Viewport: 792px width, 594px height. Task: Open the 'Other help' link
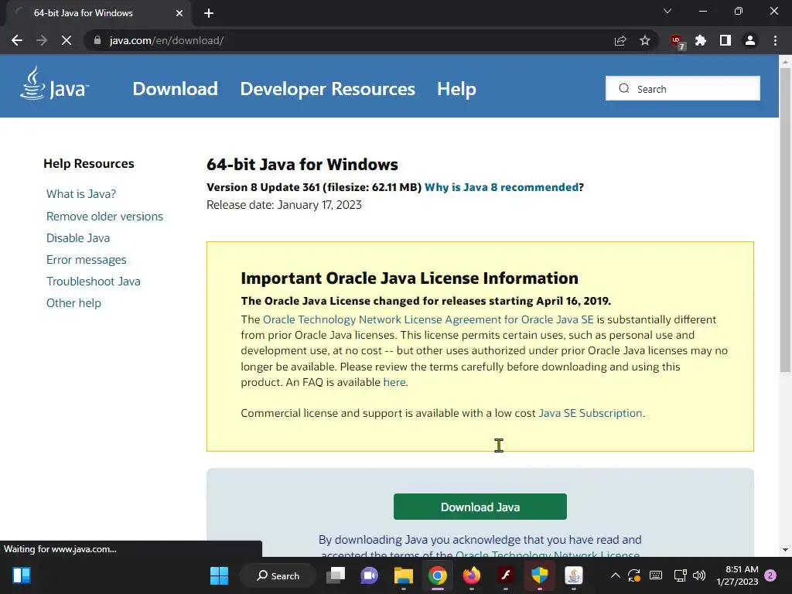(73, 303)
